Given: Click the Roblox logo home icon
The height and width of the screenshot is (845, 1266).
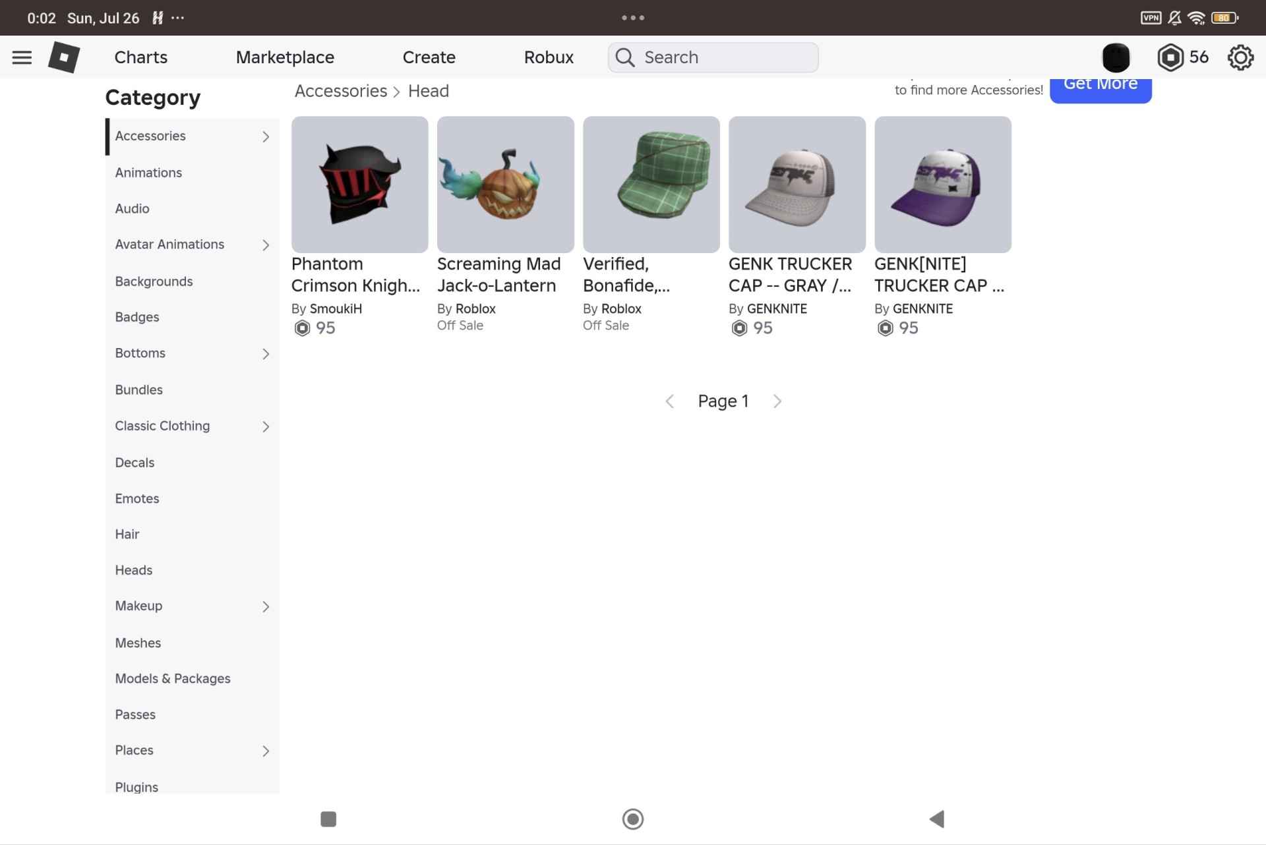Looking at the screenshot, I should pos(64,57).
